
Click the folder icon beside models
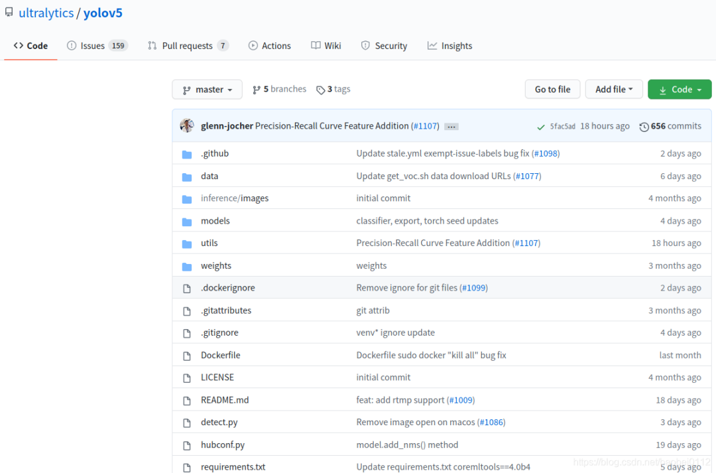coord(187,221)
